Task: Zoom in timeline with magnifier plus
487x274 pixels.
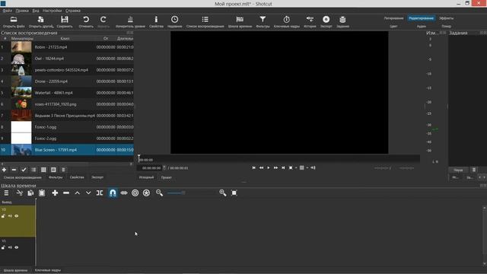Action: 223,193
